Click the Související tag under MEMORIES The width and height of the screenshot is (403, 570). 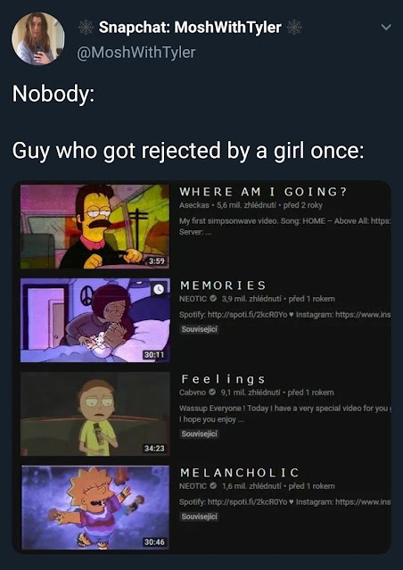pyautogui.click(x=199, y=330)
